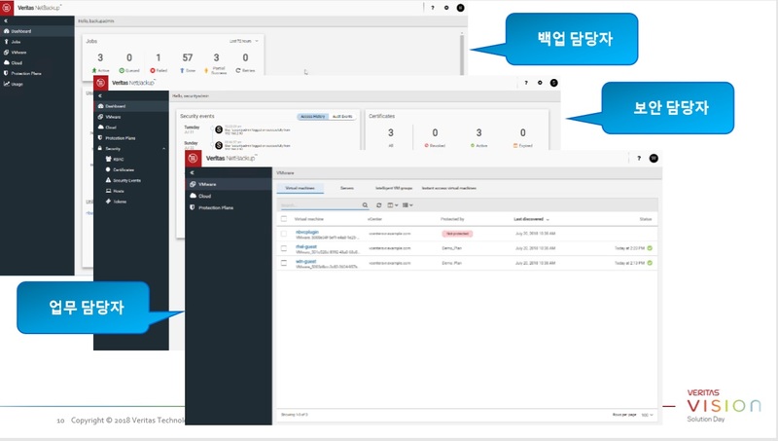Switch to Audit Events toggle
Screen dimensions: 778x441
[342, 116]
